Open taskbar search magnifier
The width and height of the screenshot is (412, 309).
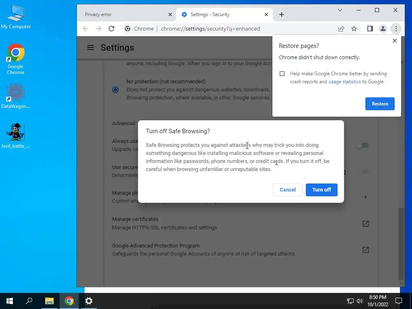(29, 301)
